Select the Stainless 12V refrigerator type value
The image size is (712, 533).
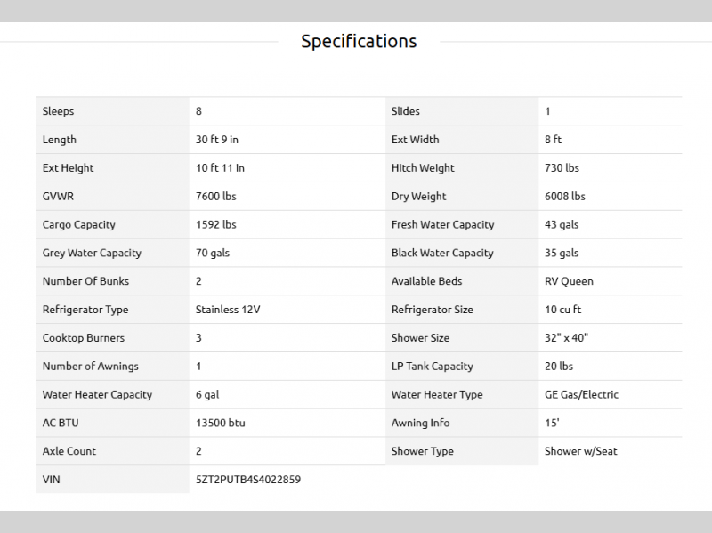228,310
